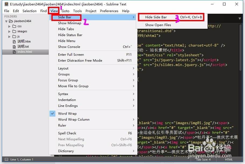The width and height of the screenshot is (245, 164).
Task: Select the css folder label
Action: click(x=19, y=26)
